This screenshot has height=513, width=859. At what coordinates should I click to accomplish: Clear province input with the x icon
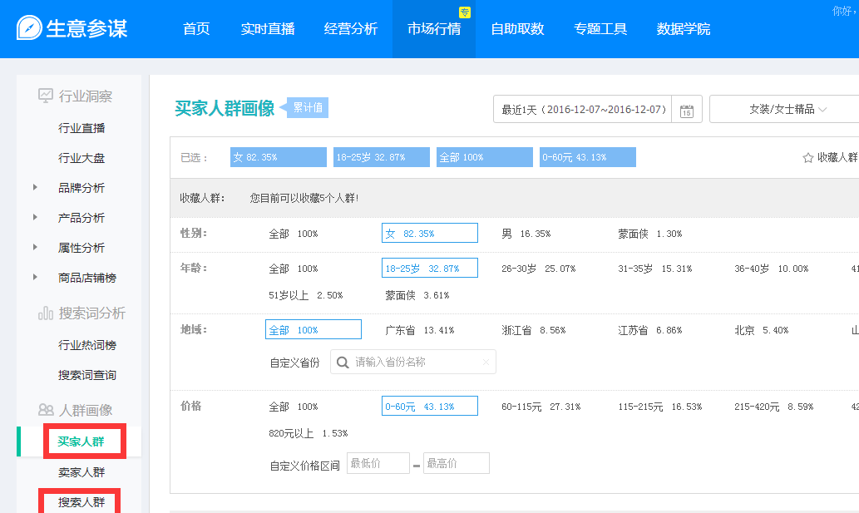tap(486, 363)
